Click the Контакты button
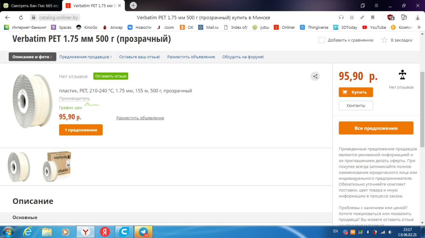Viewport: 425px width, 238px height. click(356, 106)
